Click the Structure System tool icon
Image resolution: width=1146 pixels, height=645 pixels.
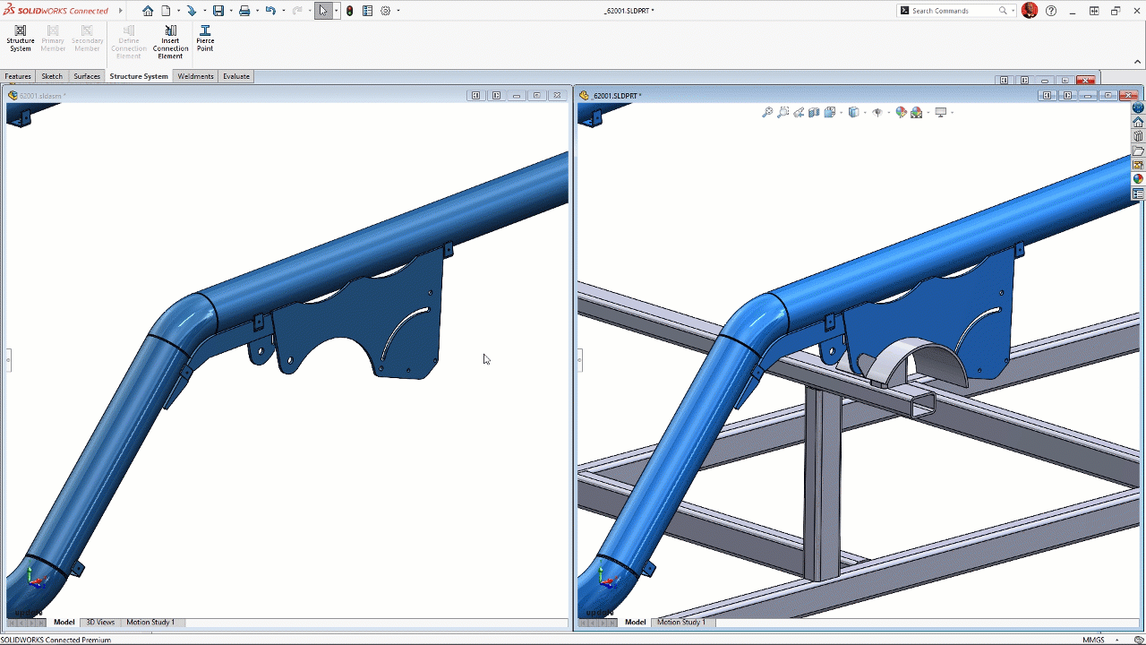coord(20,39)
